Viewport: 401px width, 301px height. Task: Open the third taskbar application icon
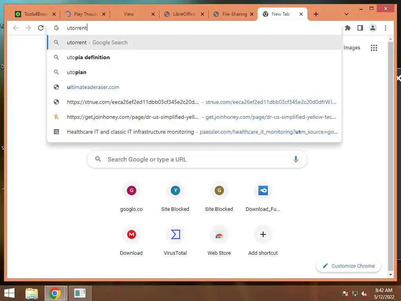[x=80, y=293]
